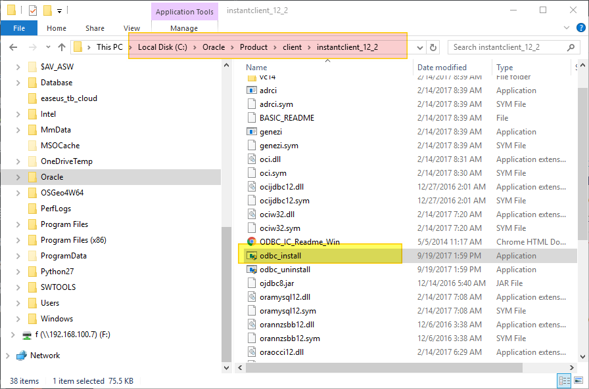The image size is (589, 389).
Task: Click the Network icon in navigation pane
Action: [22, 356]
